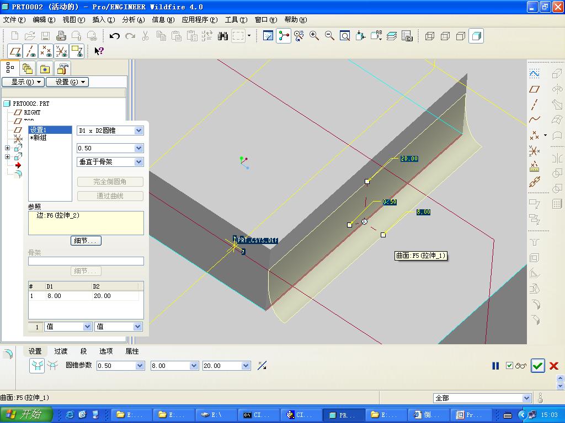565x423 pixels.
Task: Toggle coordinate system display icon
Action: click(x=62, y=51)
